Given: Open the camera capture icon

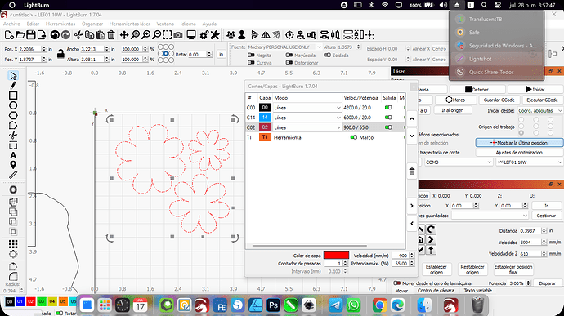Looking at the screenshot, I should (178, 35).
